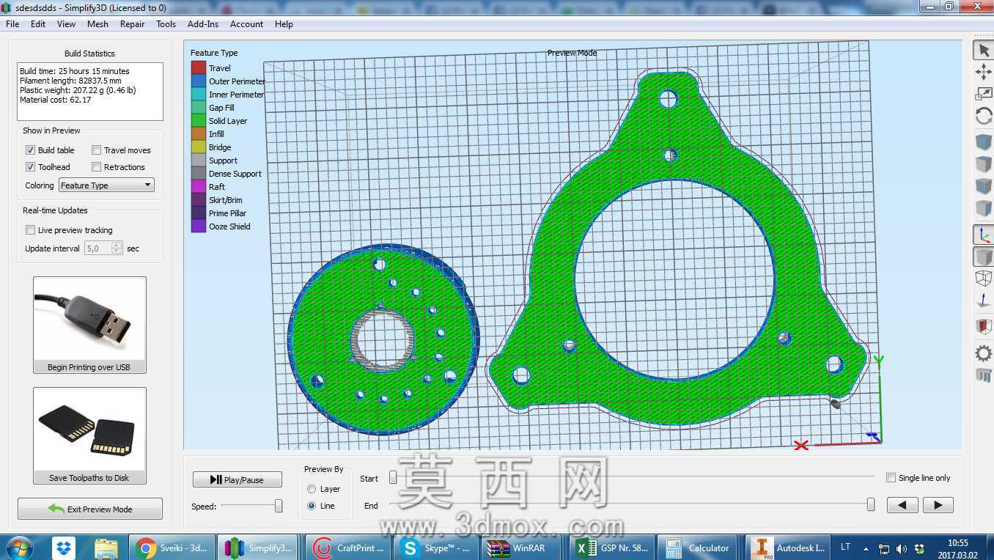Viewport: 994px width, 560px height.
Task: Click Save Toolpaths to Disk
Action: 89,436
